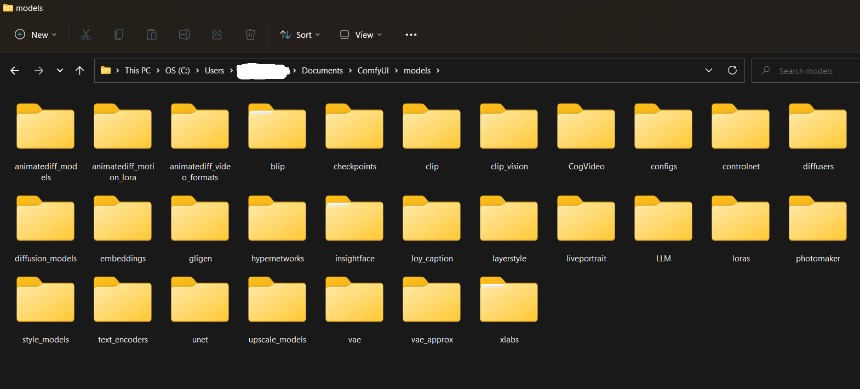Click the animatediff_video_formats folder name
The width and height of the screenshot is (860, 389).
[x=200, y=172]
